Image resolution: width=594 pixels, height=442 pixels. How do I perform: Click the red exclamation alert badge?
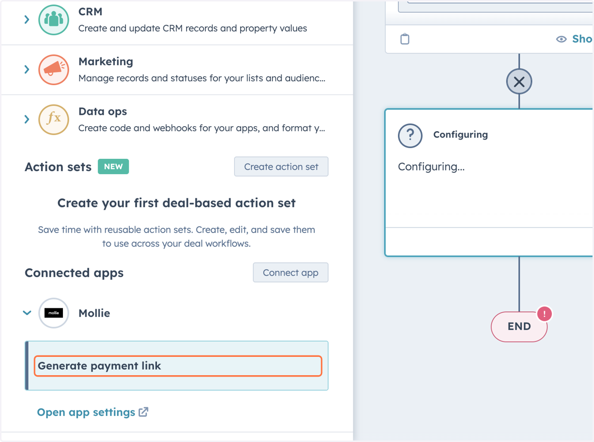click(x=544, y=314)
